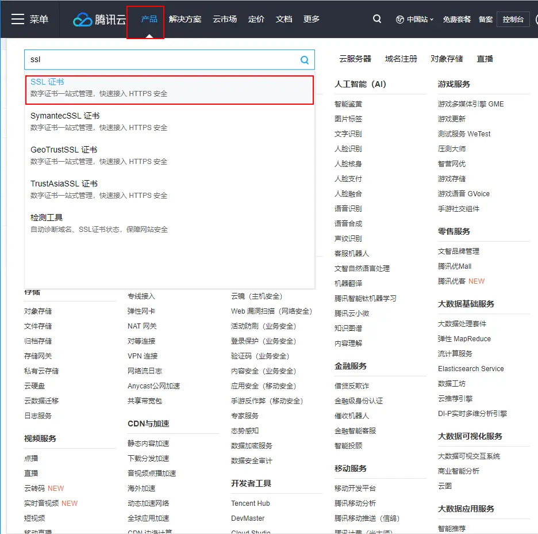
Task: Select the SSL 证书 search result
Action: pyautogui.click(x=170, y=90)
